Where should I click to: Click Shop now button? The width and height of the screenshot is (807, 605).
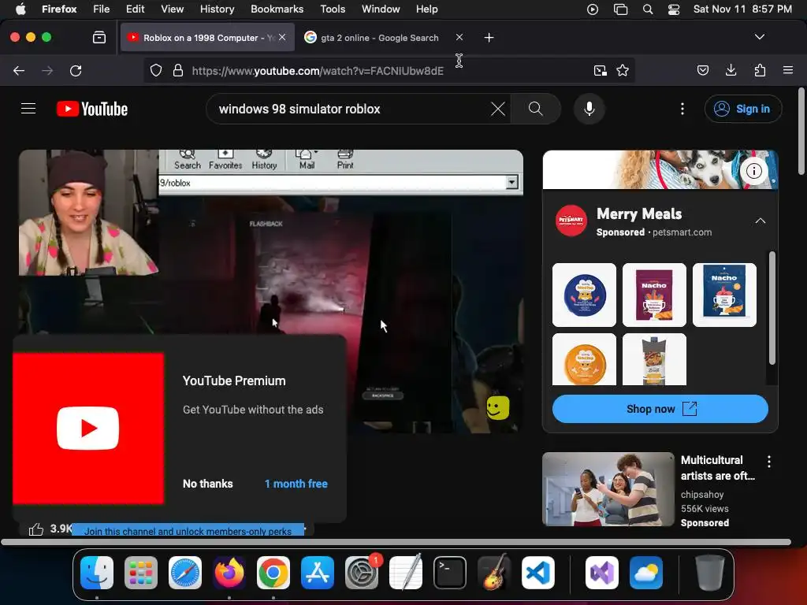pos(660,409)
